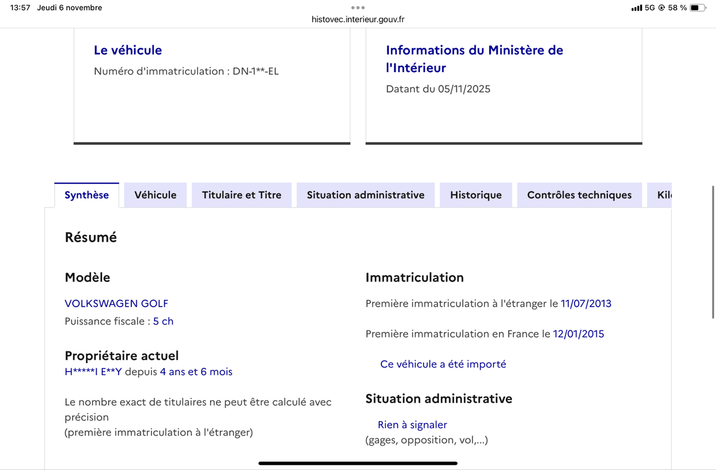Tap the battery icon in status bar

tap(698, 8)
